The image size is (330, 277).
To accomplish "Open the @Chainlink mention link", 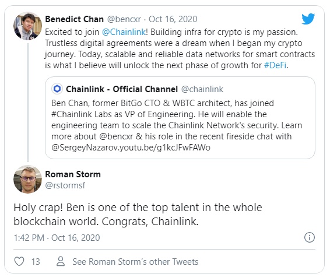I will (x=124, y=32).
